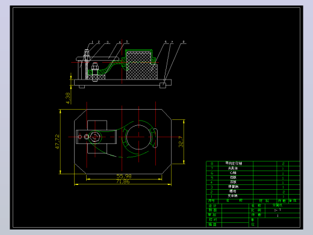Click balloon number 8 above the section view
This screenshot has width=313, height=235.
[x=184, y=42]
